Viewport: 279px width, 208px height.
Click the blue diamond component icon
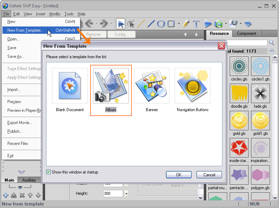(248, 23)
